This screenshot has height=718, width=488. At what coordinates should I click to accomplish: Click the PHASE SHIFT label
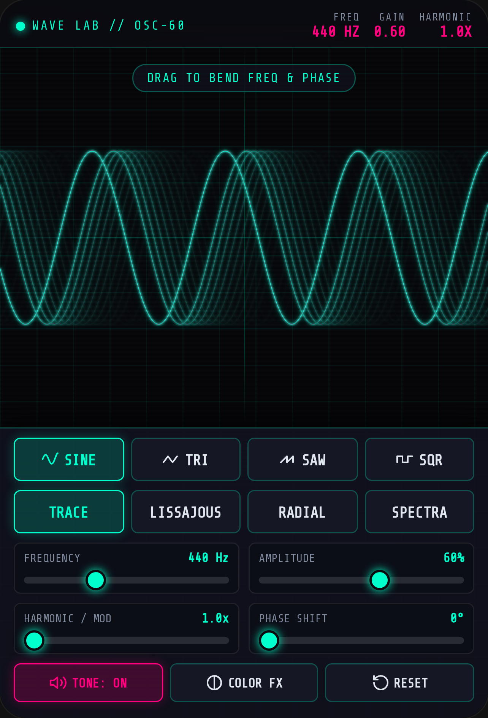click(x=293, y=618)
